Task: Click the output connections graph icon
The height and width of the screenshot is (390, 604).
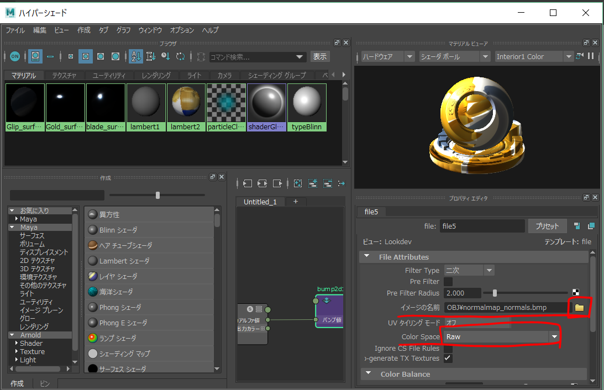Action: coord(277,183)
